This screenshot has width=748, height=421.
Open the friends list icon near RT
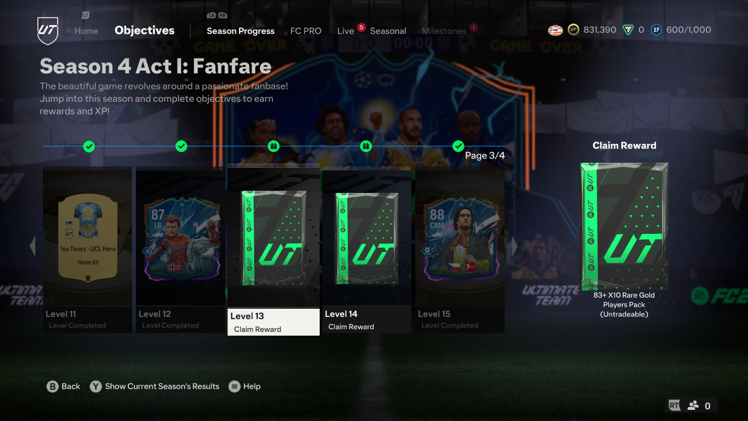[x=693, y=405]
